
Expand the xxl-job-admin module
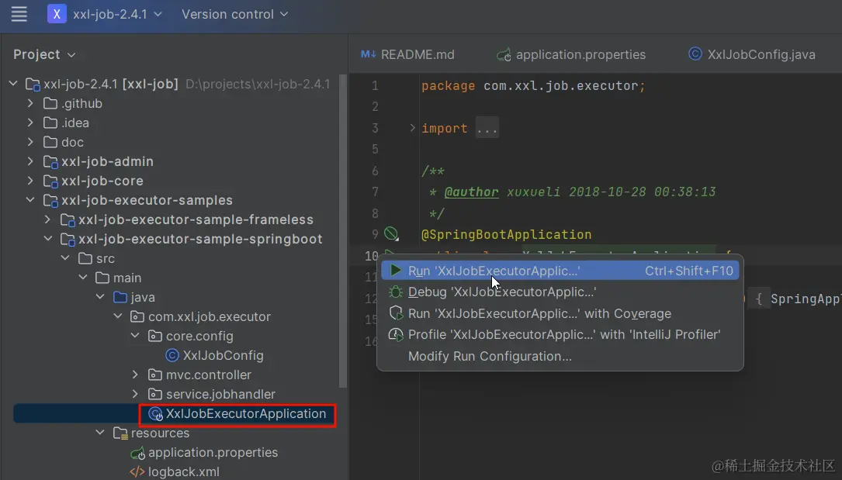pos(30,161)
